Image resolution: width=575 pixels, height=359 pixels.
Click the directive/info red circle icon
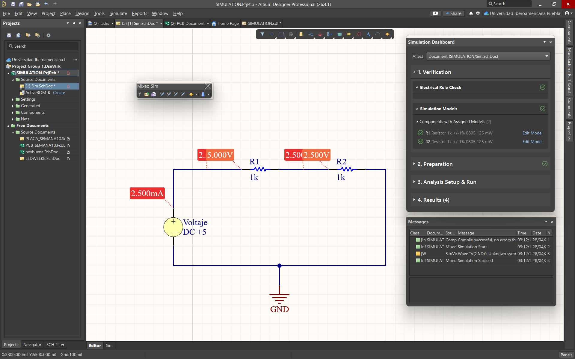(359, 34)
